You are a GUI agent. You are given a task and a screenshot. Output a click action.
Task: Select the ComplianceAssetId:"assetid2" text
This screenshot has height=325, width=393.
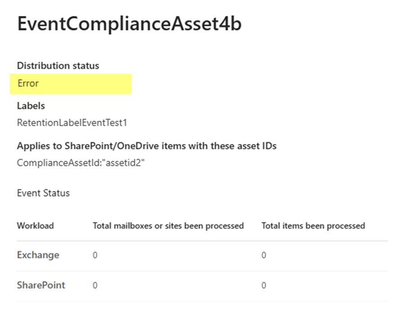(81, 163)
